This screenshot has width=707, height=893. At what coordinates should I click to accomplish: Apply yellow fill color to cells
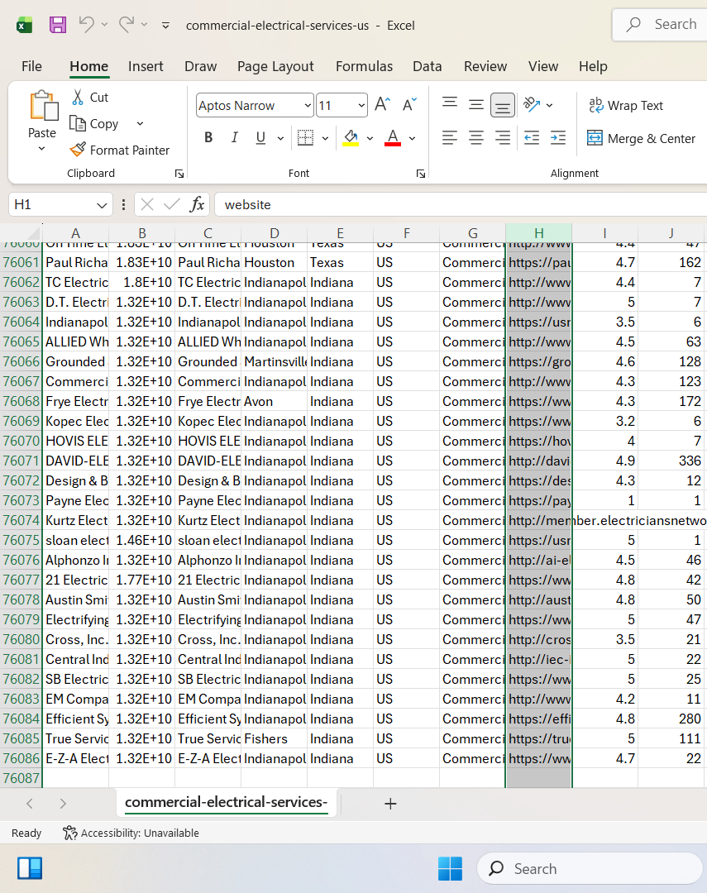351,137
